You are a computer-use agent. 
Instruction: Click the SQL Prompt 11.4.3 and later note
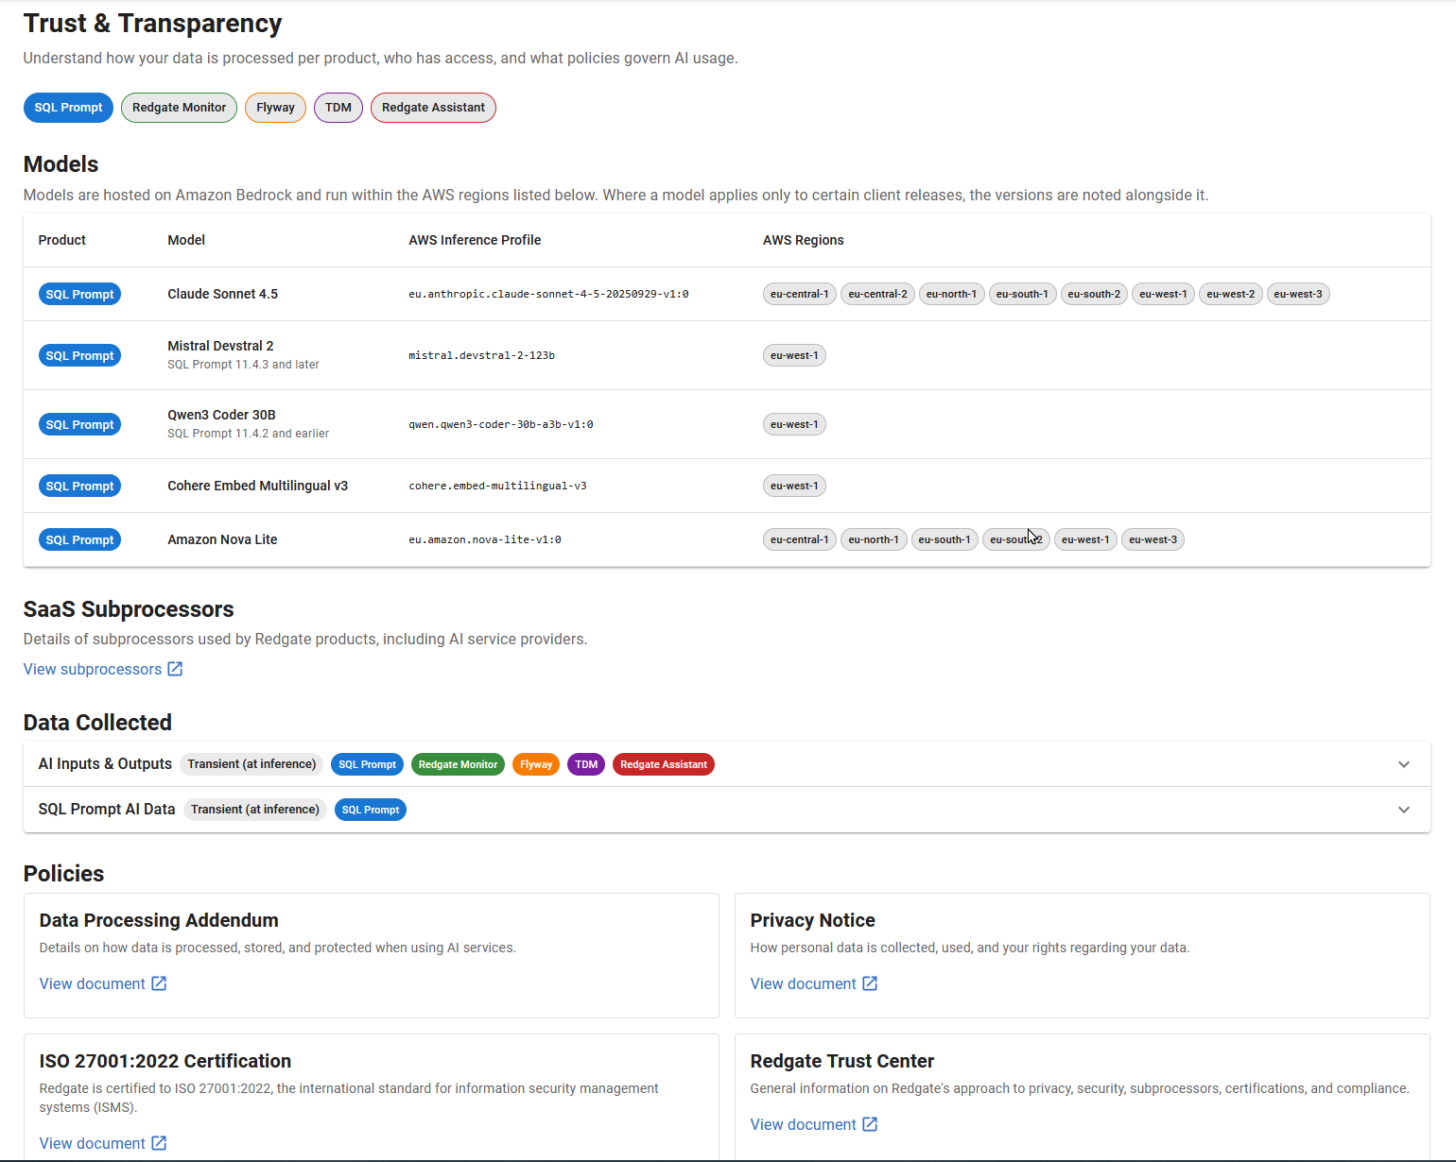point(244,365)
